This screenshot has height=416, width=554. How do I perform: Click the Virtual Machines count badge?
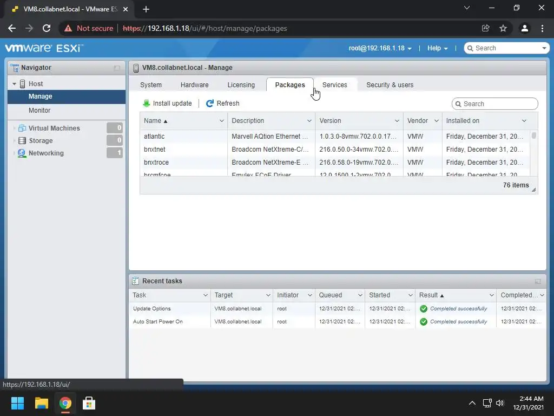115,128
